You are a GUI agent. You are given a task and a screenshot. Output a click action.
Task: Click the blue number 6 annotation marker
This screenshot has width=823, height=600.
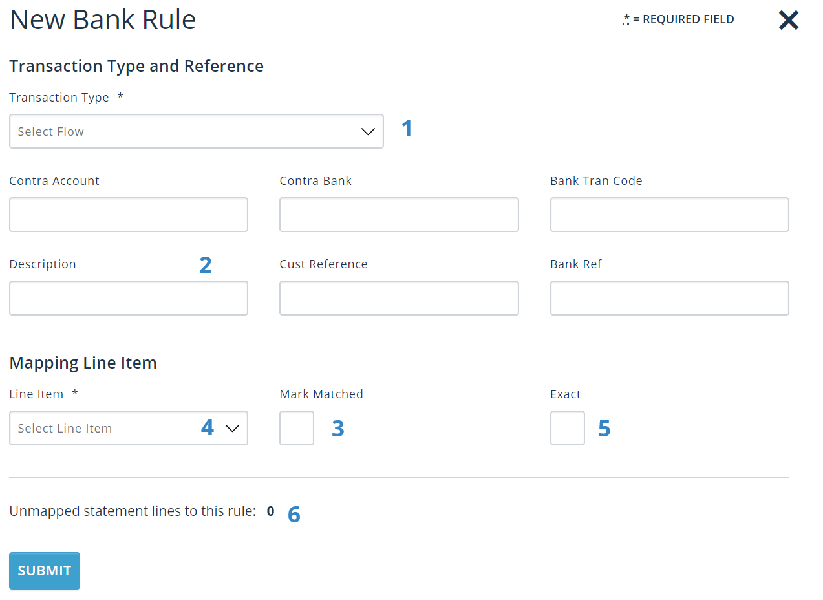(x=294, y=515)
